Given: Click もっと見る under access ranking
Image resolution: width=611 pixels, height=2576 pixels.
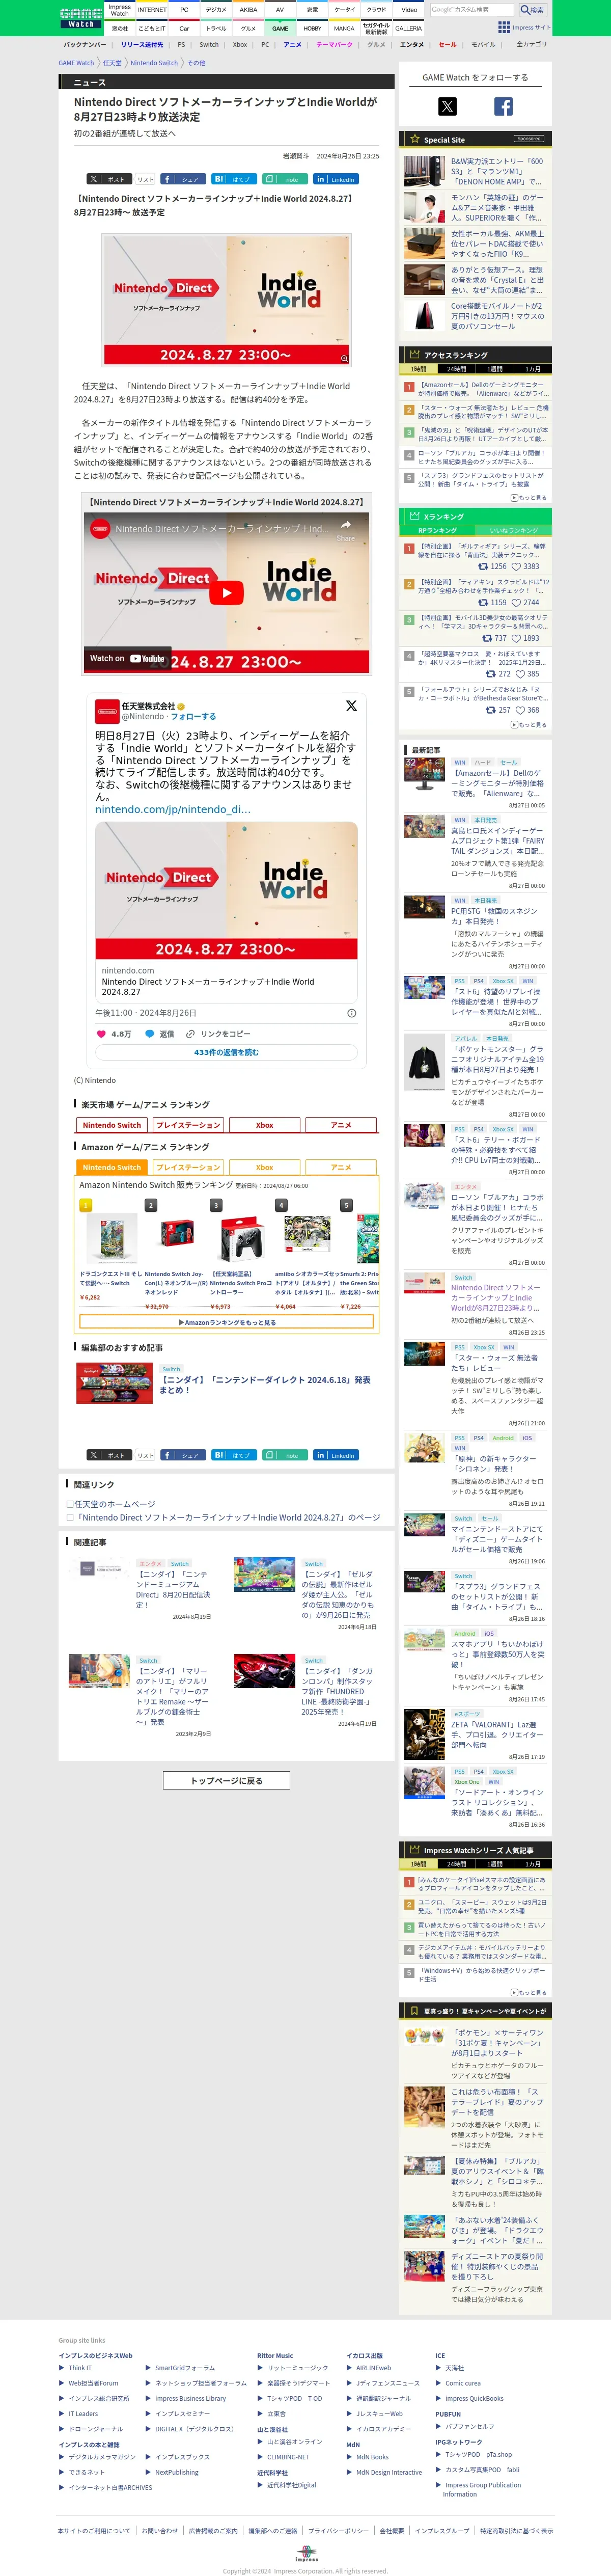Looking at the screenshot, I should click(x=528, y=497).
